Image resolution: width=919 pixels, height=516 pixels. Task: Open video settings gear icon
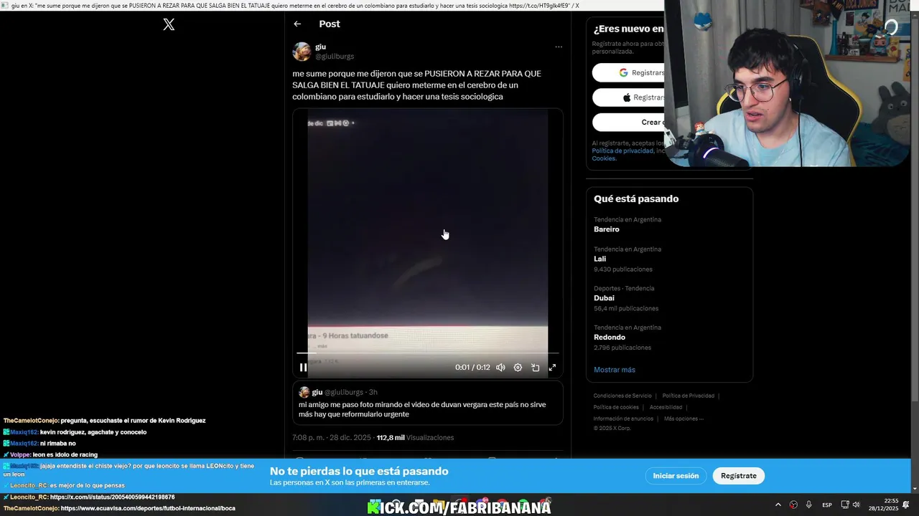(x=518, y=367)
